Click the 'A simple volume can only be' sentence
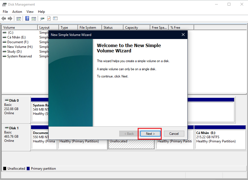This screenshot has height=180, width=248. tap(127, 69)
